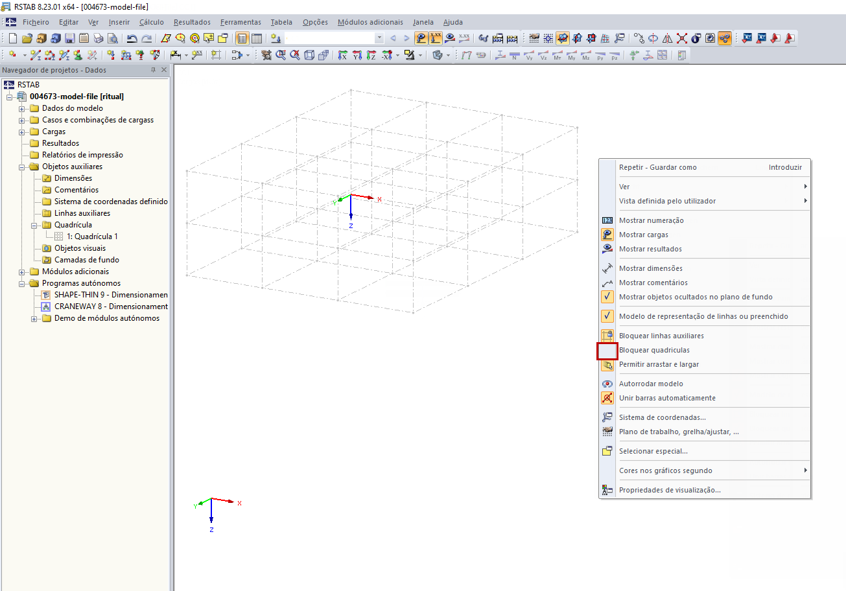
Task: Select Linhas auxiliares in navigator tree
Action: click(x=82, y=213)
